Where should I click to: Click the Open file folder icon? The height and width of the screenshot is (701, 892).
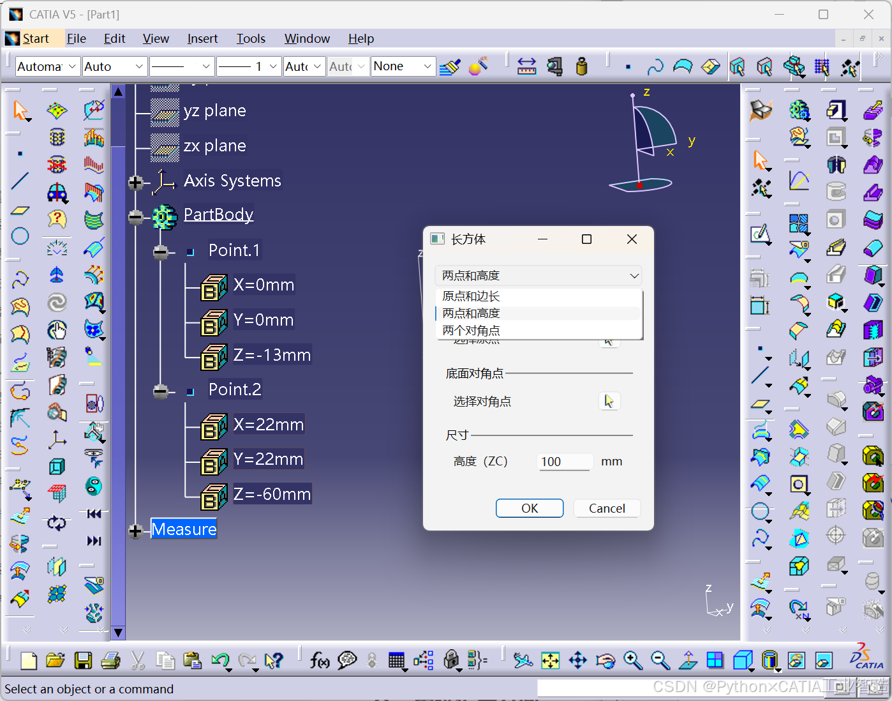pos(56,660)
